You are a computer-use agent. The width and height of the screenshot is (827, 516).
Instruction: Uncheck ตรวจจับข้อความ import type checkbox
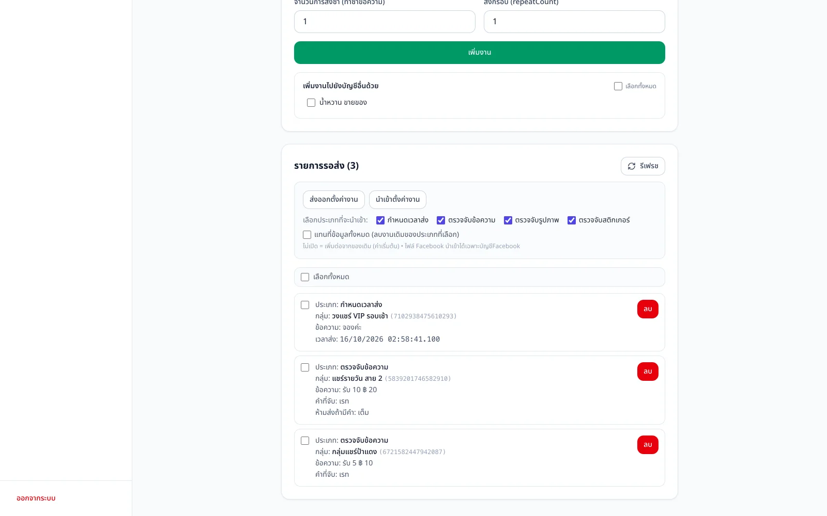tap(441, 220)
